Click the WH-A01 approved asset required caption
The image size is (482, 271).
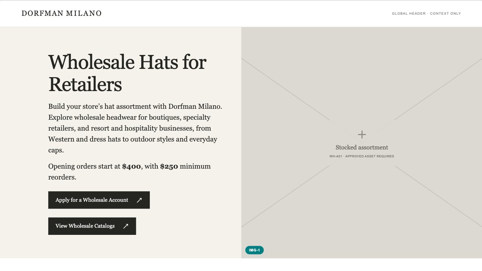362,156
